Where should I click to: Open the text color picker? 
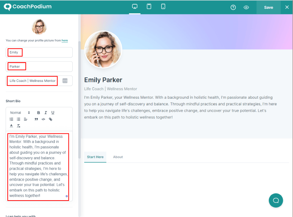[x=11, y=126]
